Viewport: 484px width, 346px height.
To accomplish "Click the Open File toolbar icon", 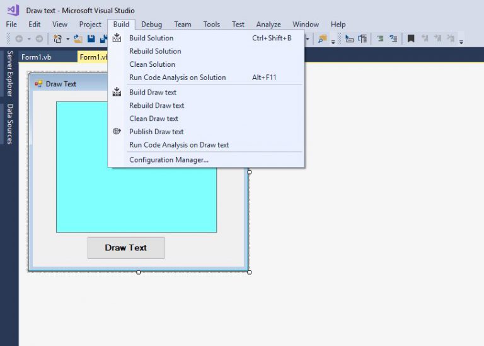I will pos(78,39).
